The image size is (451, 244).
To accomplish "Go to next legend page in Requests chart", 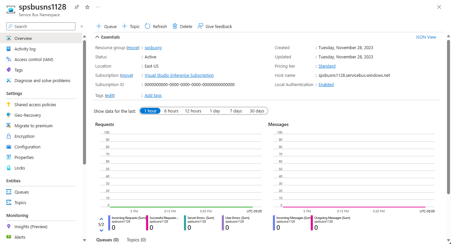I will tap(101, 230).
